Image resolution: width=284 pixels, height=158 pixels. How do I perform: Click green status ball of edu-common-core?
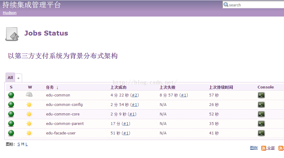click(11, 114)
